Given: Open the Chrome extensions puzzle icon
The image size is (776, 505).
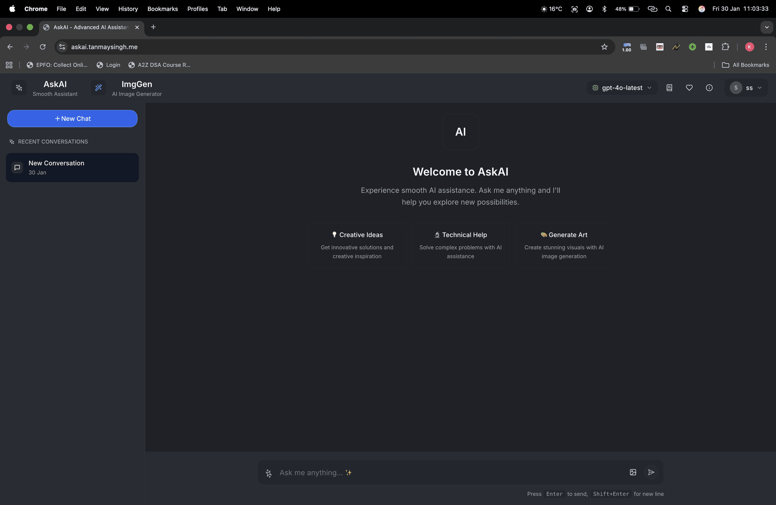Looking at the screenshot, I should coord(725,47).
